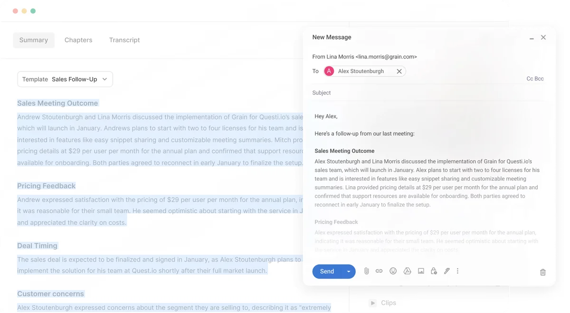Open the Transcript tab

point(124,40)
